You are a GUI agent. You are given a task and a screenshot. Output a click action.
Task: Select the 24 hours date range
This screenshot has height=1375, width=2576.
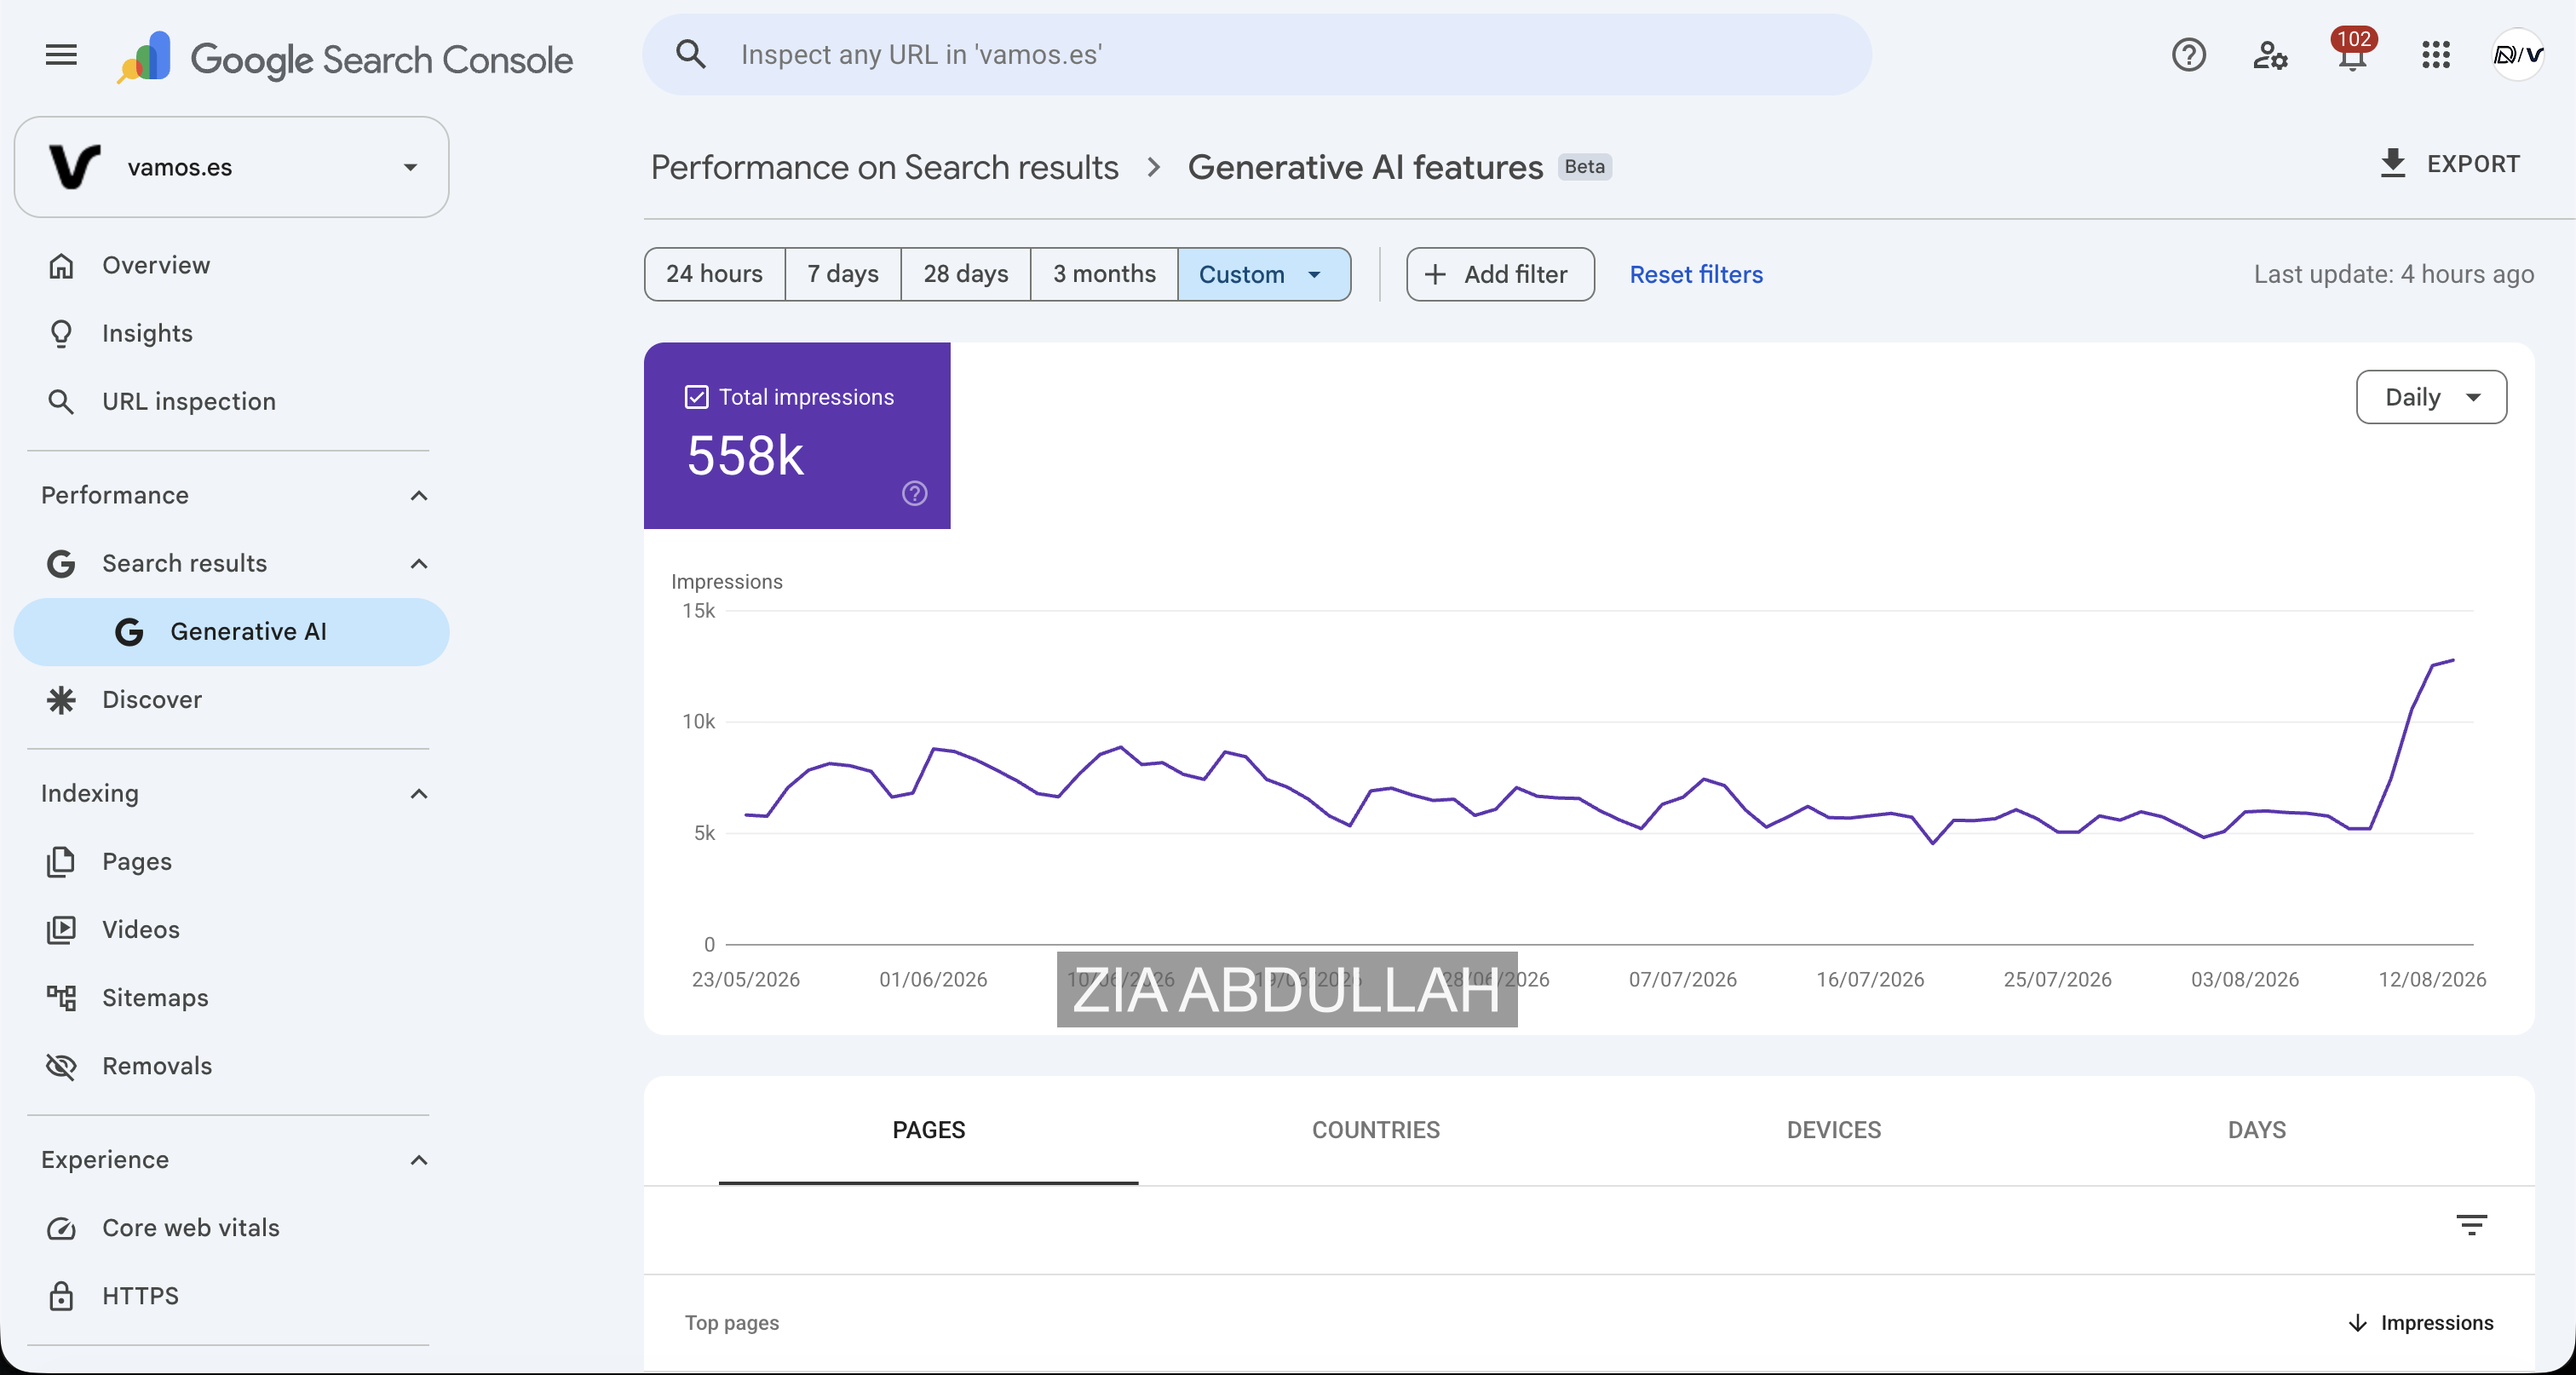pyautogui.click(x=714, y=274)
